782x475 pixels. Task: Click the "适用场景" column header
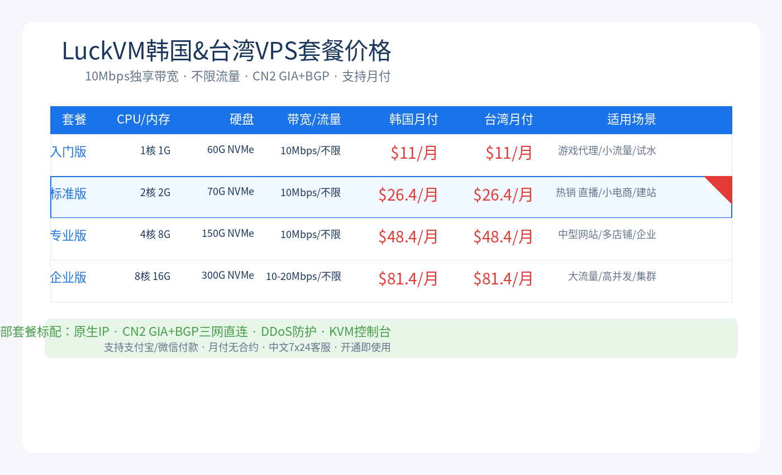[632, 119]
